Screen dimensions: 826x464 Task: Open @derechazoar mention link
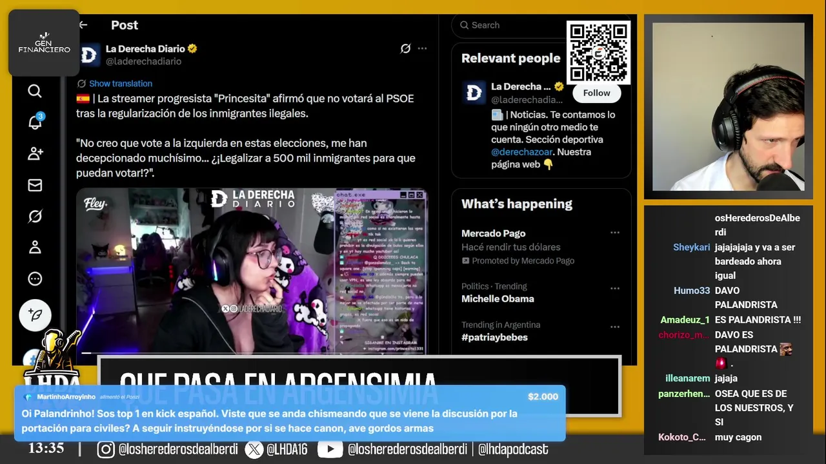point(521,152)
